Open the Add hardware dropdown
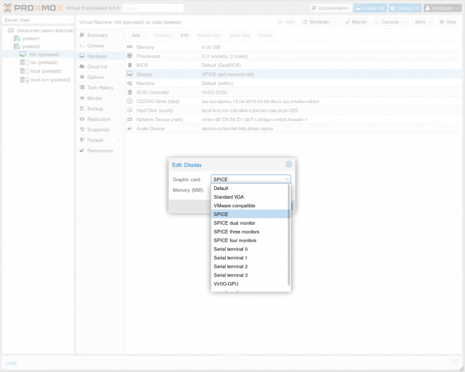The image size is (465, 372). point(139,35)
